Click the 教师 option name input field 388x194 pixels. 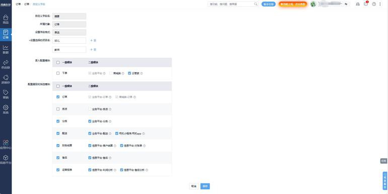click(x=70, y=50)
